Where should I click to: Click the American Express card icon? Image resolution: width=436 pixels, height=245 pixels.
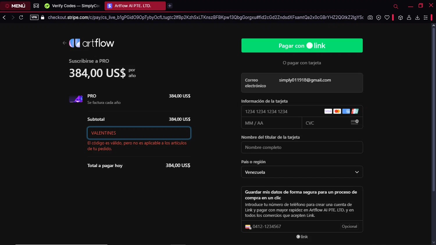346,111
